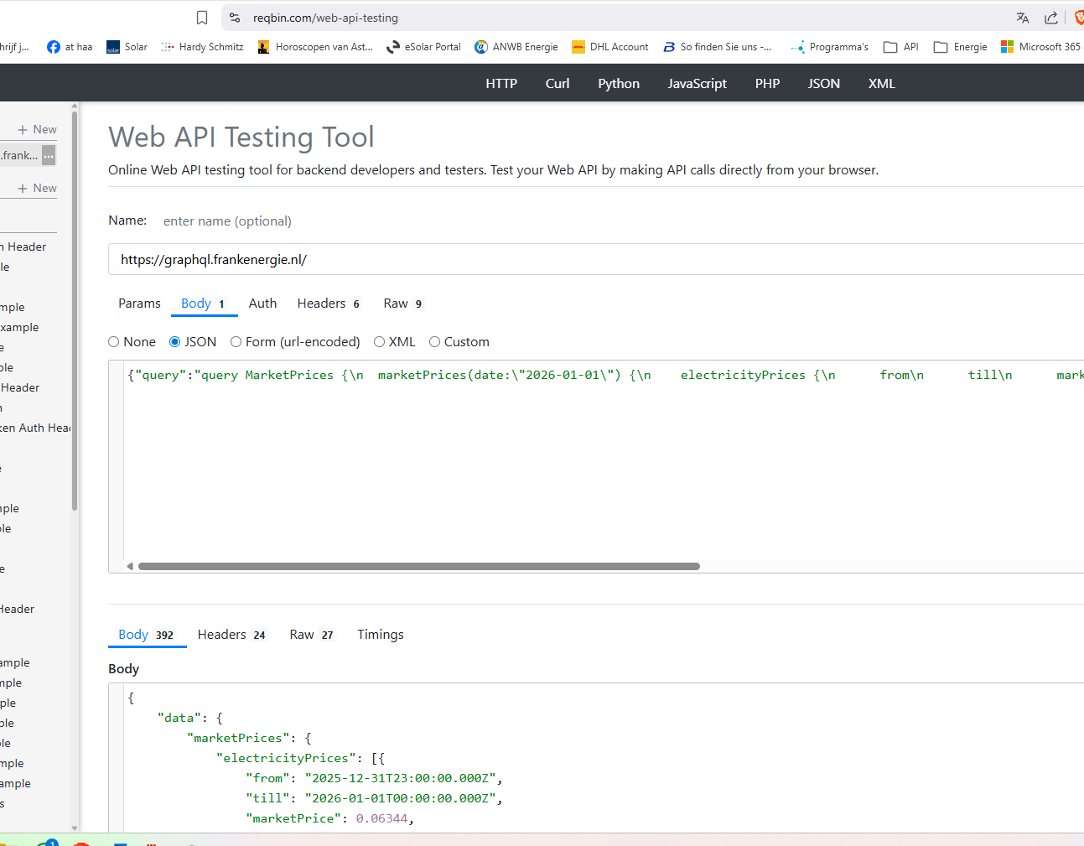Click the first + New button in the sidebar
Image resolution: width=1084 pixels, height=846 pixels.
(38, 129)
